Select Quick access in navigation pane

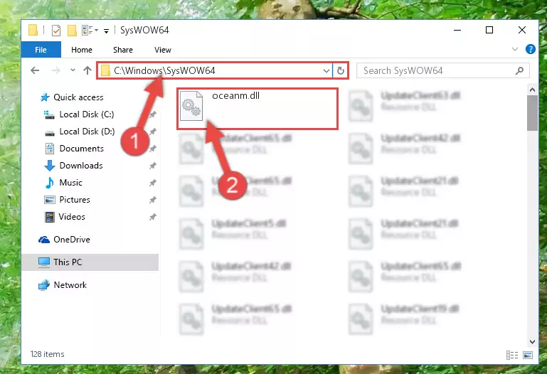point(78,97)
